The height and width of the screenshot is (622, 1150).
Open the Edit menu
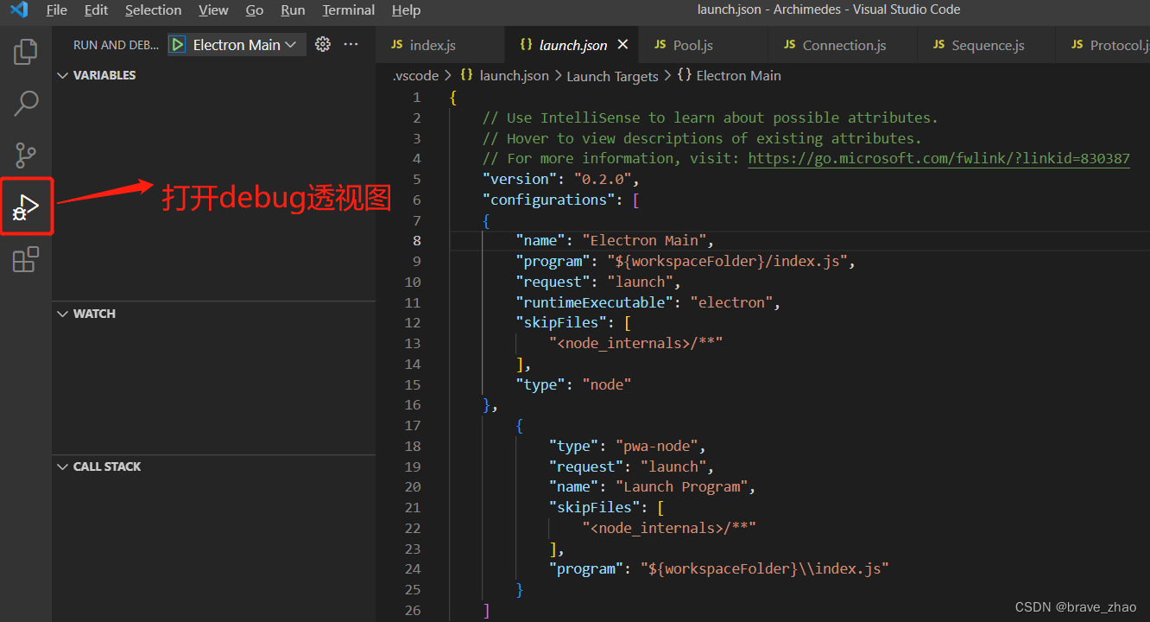pos(96,10)
